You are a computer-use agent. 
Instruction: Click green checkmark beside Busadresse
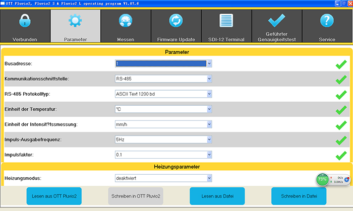(x=341, y=64)
